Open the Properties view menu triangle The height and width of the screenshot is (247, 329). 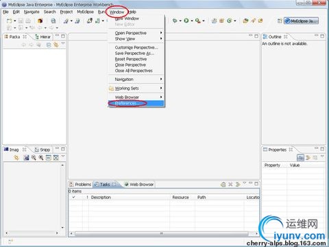coord(322,156)
